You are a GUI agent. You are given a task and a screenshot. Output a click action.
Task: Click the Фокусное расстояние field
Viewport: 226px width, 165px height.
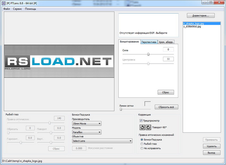[x=79, y=148]
